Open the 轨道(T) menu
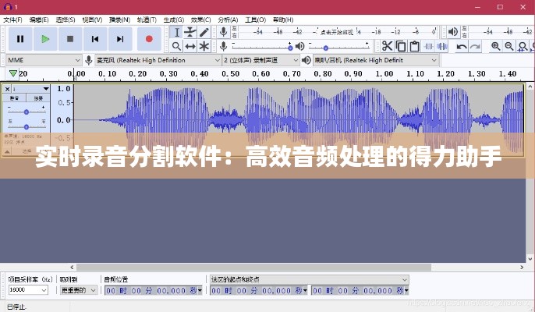The height and width of the screenshot is (312, 535). point(147,19)
